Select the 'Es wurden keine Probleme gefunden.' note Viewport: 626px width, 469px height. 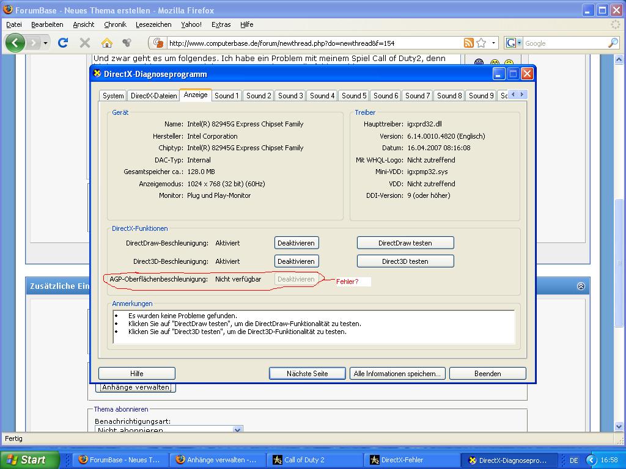pyautogui.click(x=182, y=316)
